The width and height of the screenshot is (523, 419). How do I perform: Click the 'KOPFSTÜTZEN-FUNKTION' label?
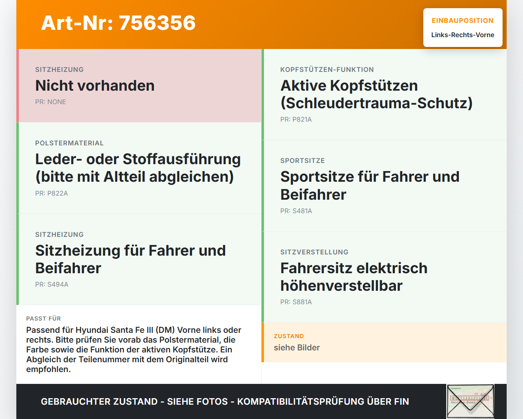pyautogui.click(x=327, y=69)
